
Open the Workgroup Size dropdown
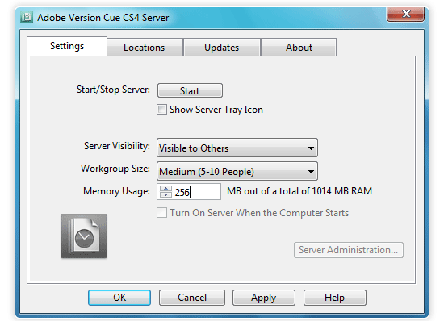(x=237, y=171)
